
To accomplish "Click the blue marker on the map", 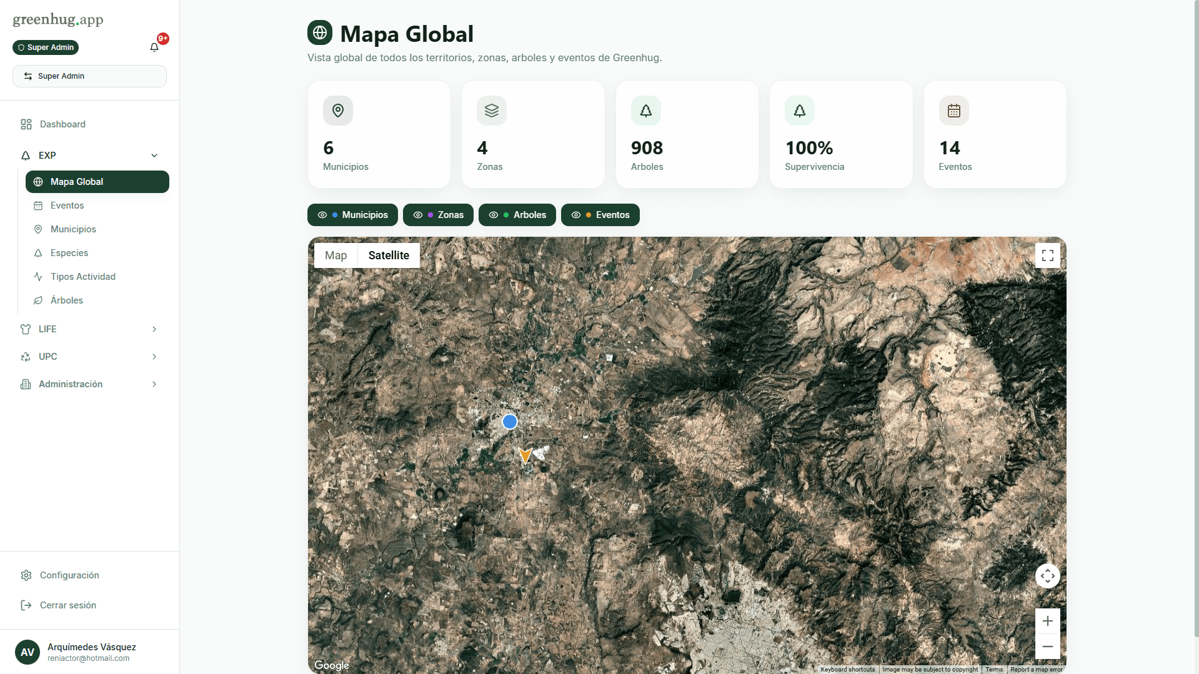I will (x=509, y=422).
